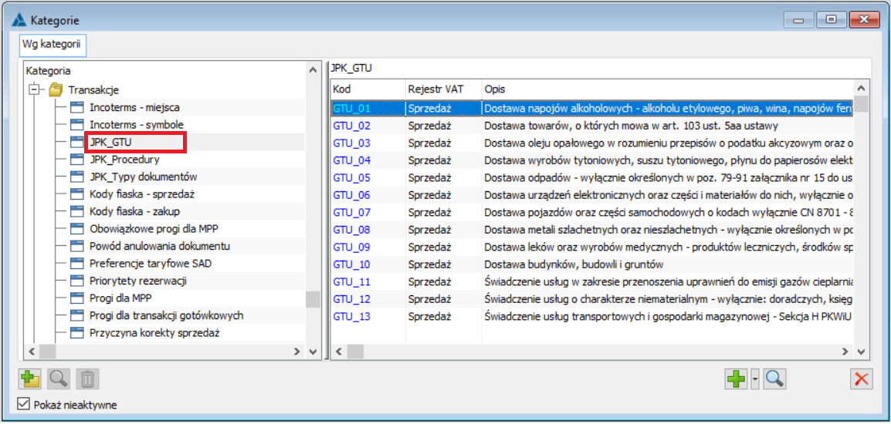Screen dimensions: 891x424
Task: Sort by Kod column header
Action: (x=368, y=89)
